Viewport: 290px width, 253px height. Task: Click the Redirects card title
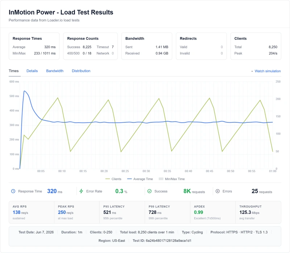(188, 39)
